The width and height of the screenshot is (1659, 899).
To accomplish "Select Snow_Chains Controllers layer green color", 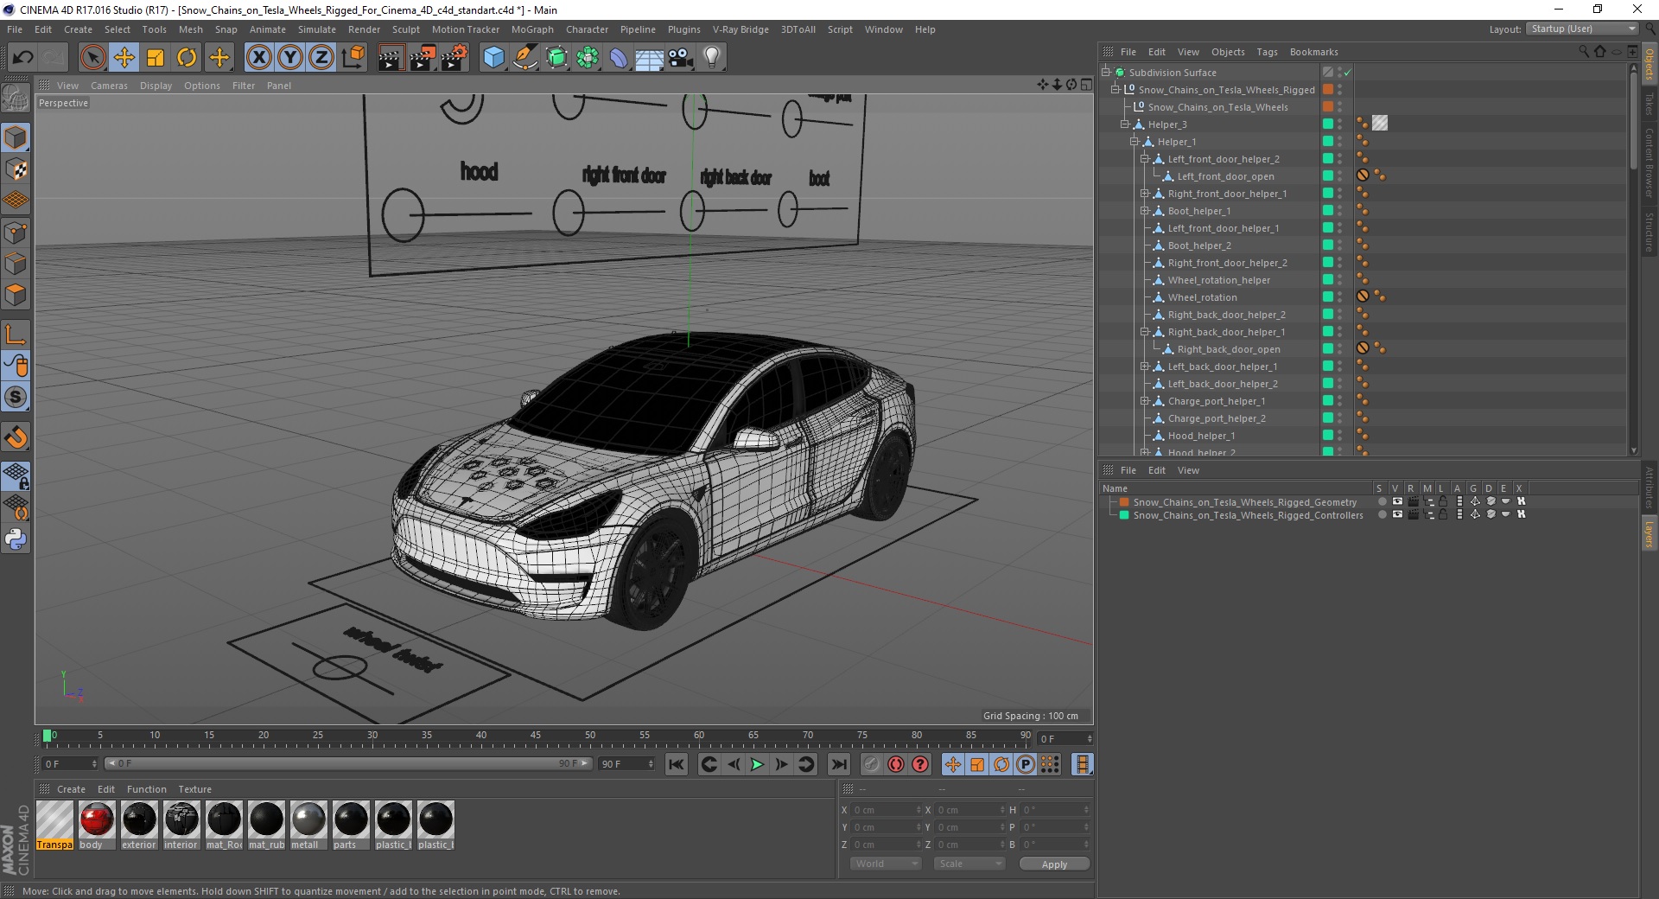I will [1124, 515].
